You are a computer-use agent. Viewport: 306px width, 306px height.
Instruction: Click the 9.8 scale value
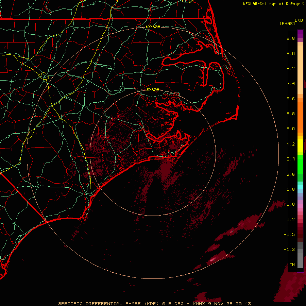[291, 38]
